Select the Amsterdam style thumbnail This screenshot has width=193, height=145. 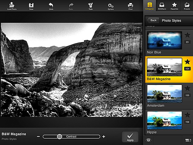[164, 94]
